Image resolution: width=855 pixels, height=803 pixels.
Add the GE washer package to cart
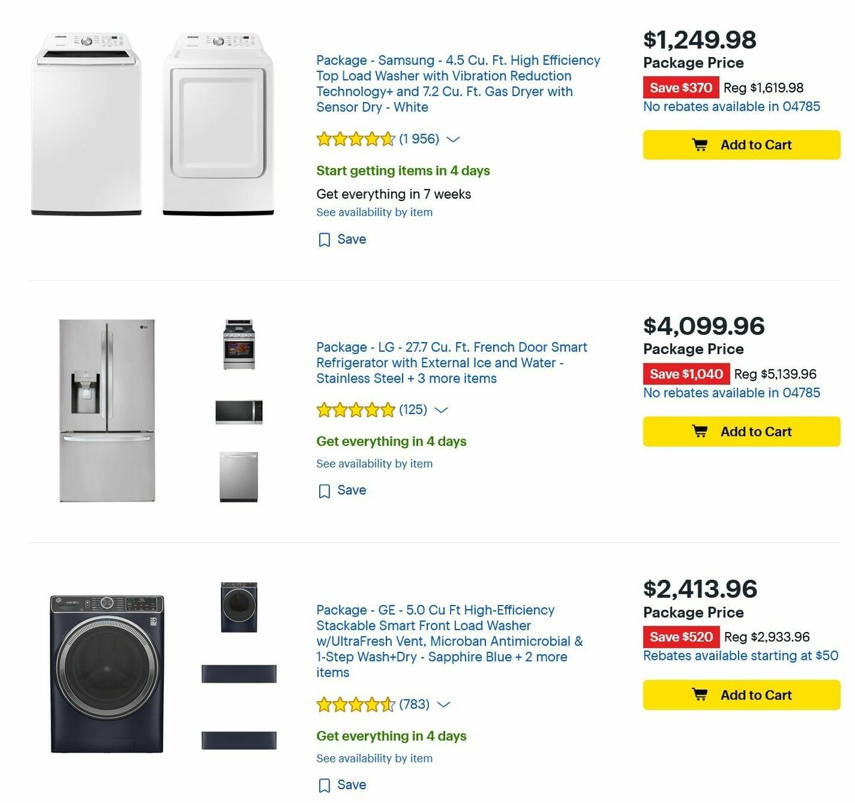pos(741,695)
